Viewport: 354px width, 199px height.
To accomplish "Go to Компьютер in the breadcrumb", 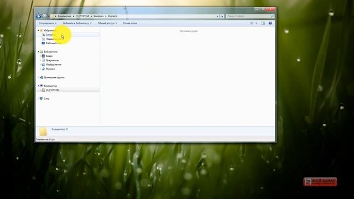I will (64, 16).
